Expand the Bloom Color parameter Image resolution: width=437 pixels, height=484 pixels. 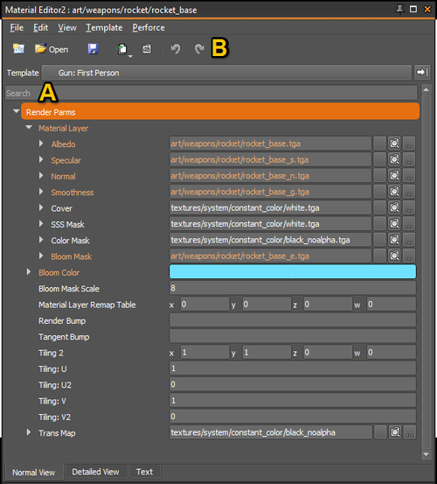click(29, 271)
